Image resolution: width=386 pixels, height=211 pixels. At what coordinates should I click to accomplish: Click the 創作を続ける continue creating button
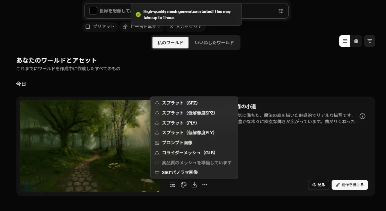coord(350,185)
